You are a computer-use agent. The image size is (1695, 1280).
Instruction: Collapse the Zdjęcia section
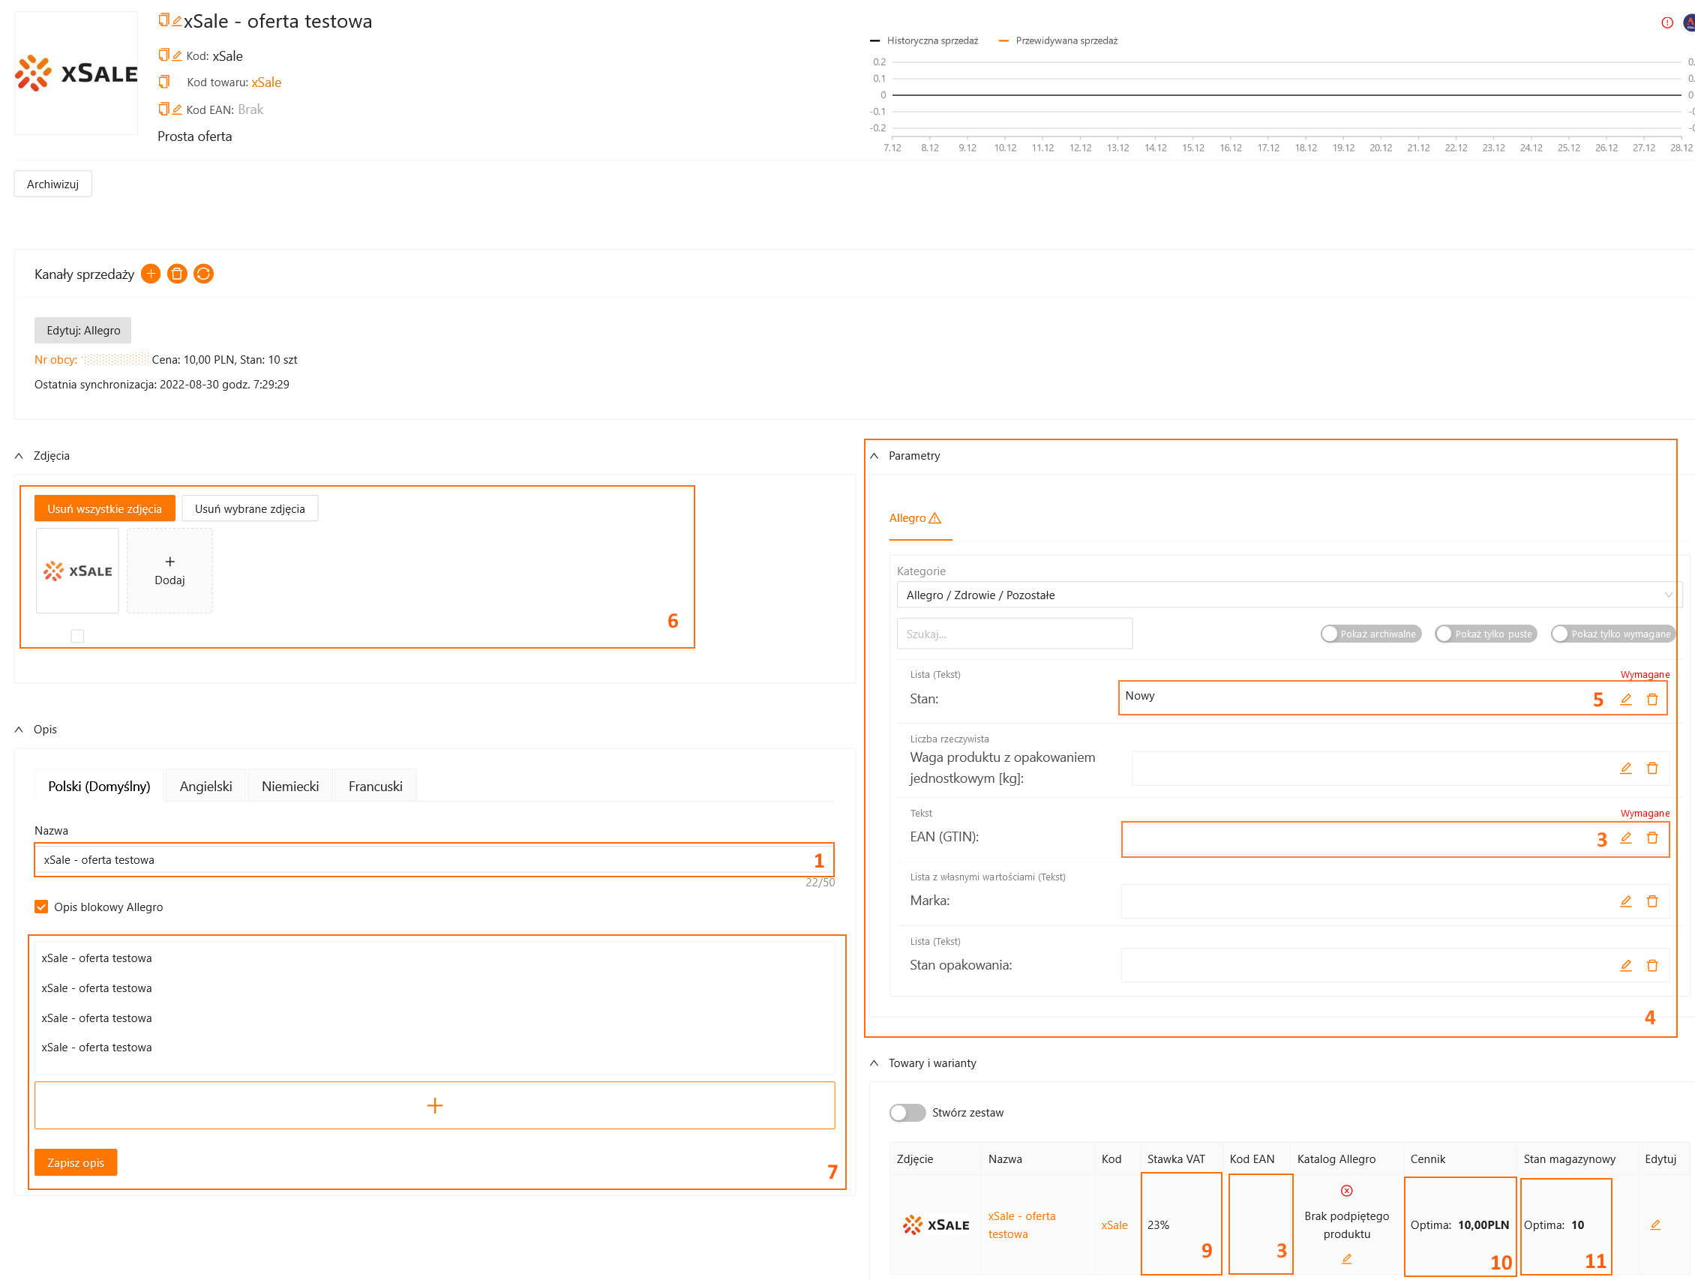[x=19, y=456]
